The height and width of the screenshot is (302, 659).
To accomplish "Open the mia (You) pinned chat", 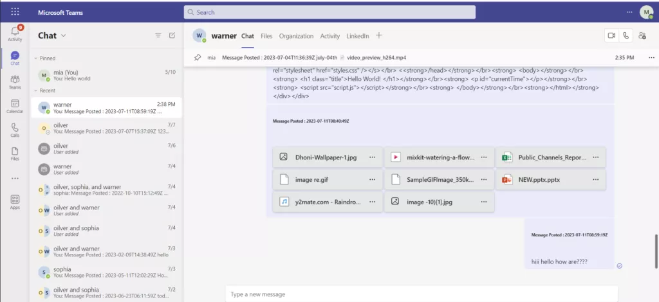I will point(107,76).
